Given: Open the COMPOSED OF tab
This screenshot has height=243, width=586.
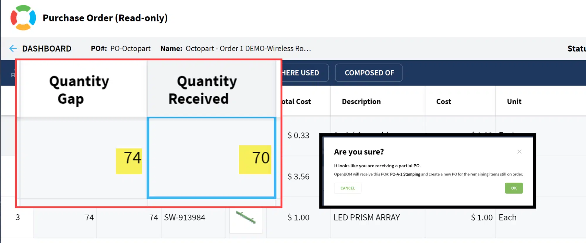Looking at the screenshot, I should [369, 73].
